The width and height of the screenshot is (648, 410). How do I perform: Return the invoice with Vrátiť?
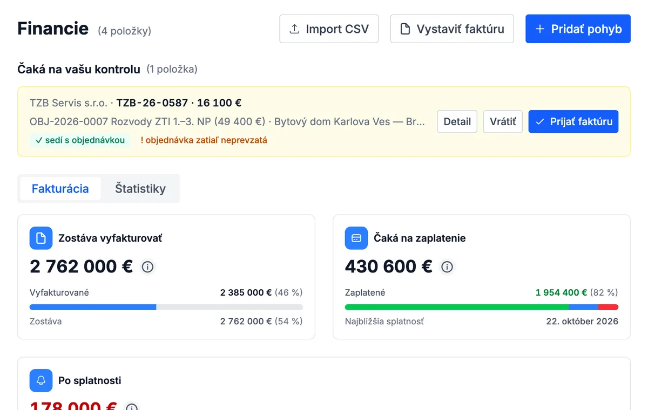[503, 121]
